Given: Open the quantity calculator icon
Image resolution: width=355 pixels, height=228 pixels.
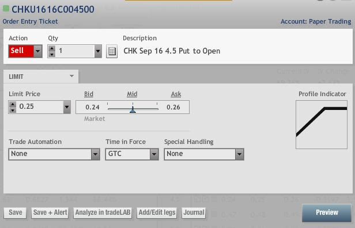Looking at the screenshot, I should (112, 51).
